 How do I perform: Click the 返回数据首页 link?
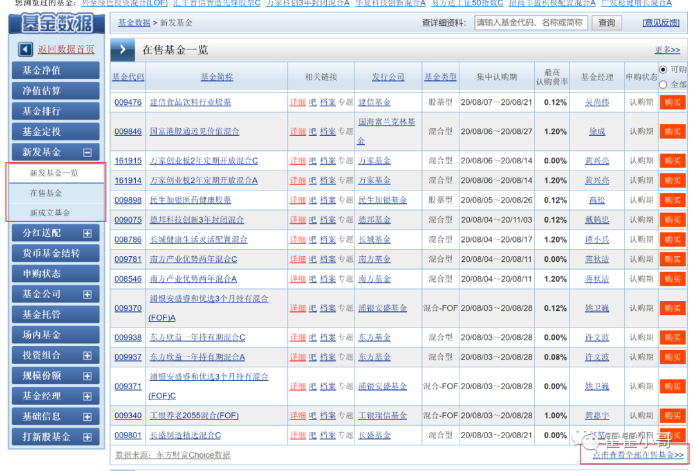click(66, 49)
